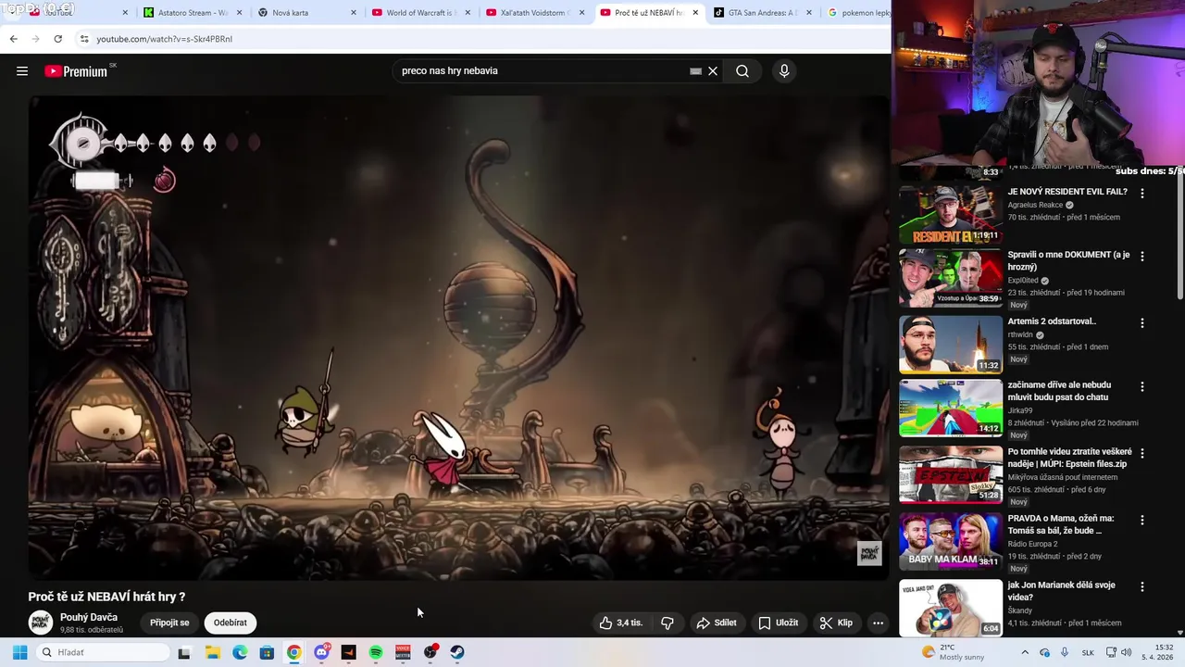The image size is (1185, 667).
Task: Switch SLK keyboard language indicator
Action: pyautogui.click(x=1088, y=652)
